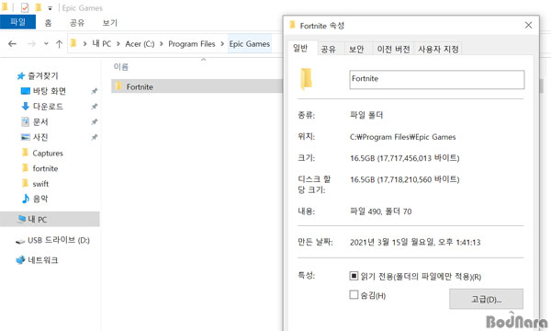The width and height of the screenshot is (551, 331).
Task: Click Program Files in the address bar
Action: click(192, 44)
